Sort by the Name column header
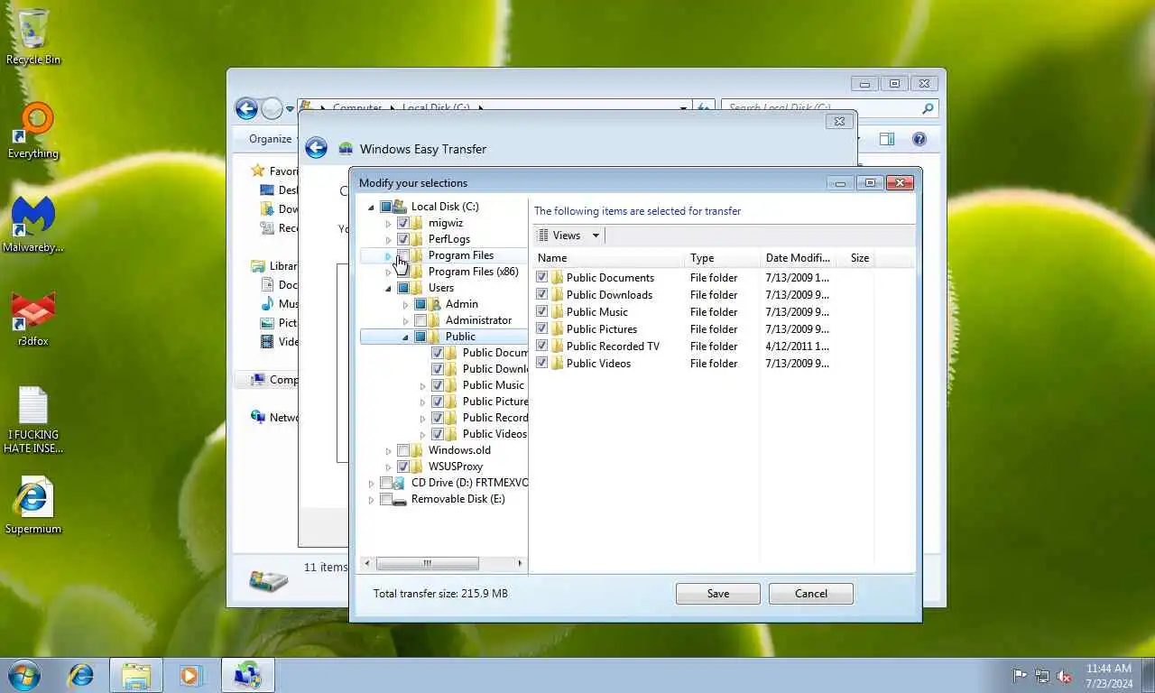The width and height of the screenshot is (1155, 693). (x=610, y=258)
